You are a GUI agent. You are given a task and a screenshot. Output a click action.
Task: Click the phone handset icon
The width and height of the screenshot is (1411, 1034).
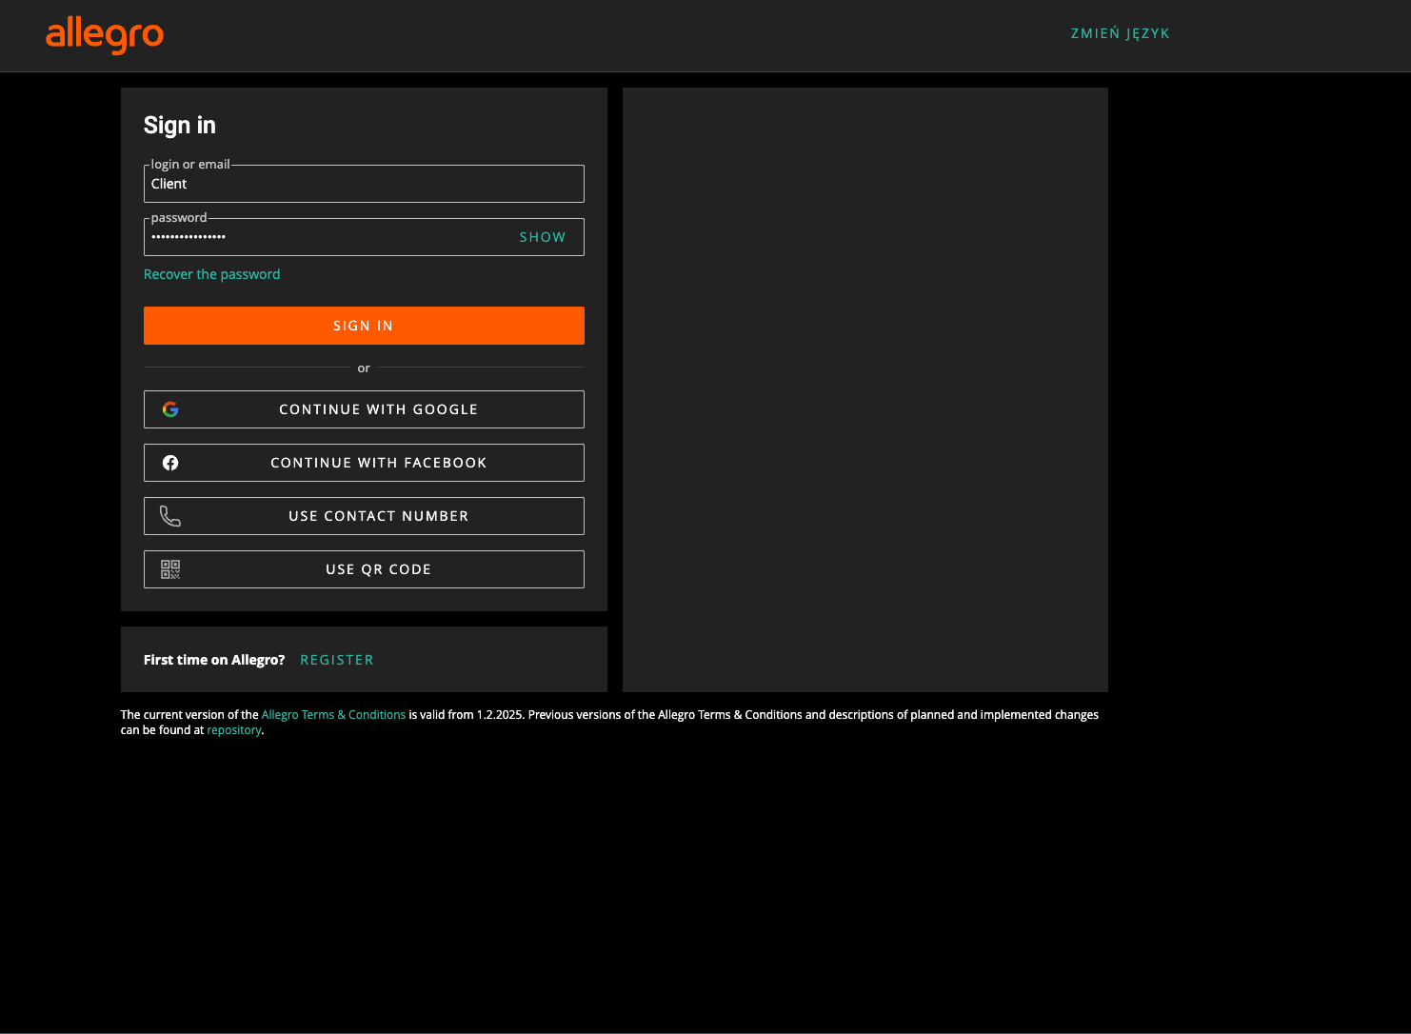pyautogui.click(x=170, y=516)
